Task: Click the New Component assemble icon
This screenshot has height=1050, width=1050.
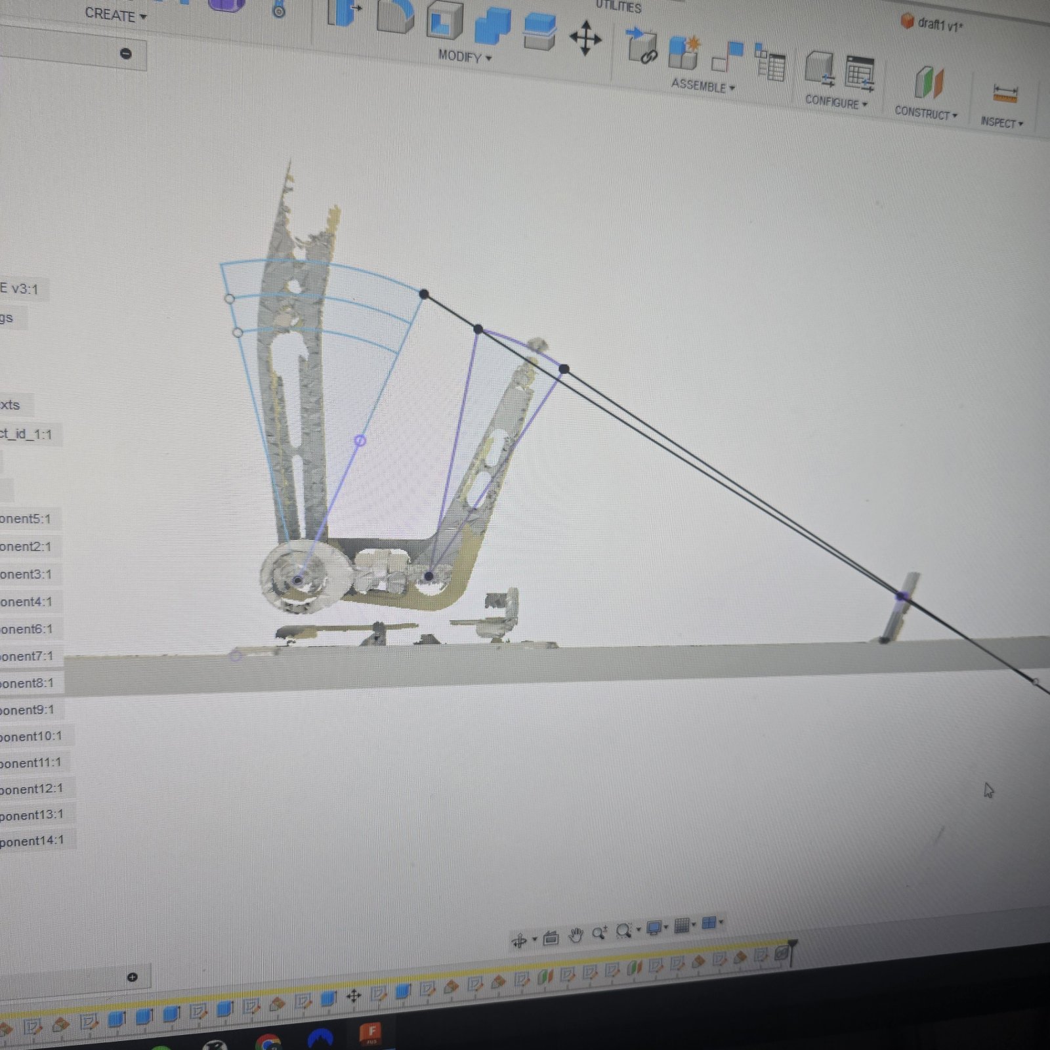Action: pyautogui.click(x=684, y=52)
